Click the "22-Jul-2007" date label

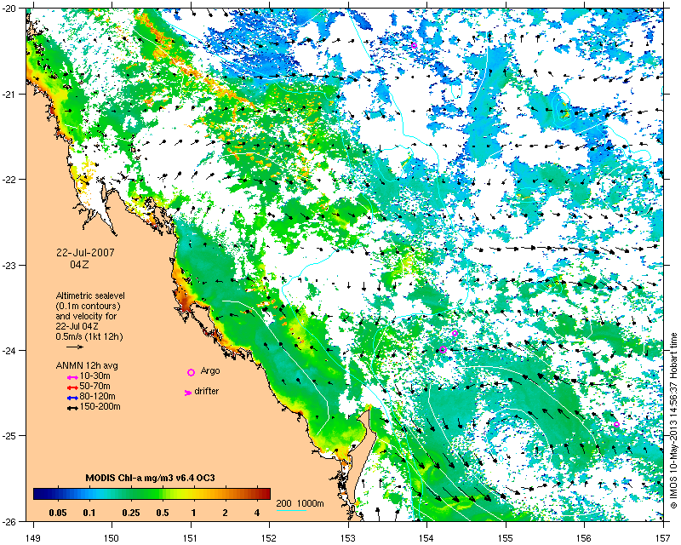click(x=86, y=253)
